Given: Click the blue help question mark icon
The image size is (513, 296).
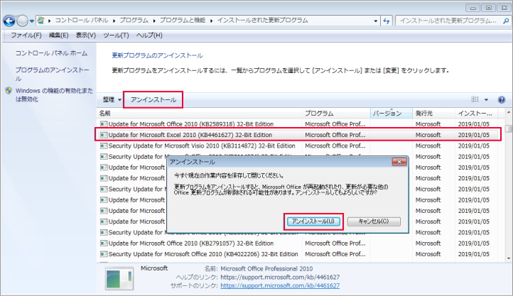Looking at the screenshot, I should click(x=502, y=100).
